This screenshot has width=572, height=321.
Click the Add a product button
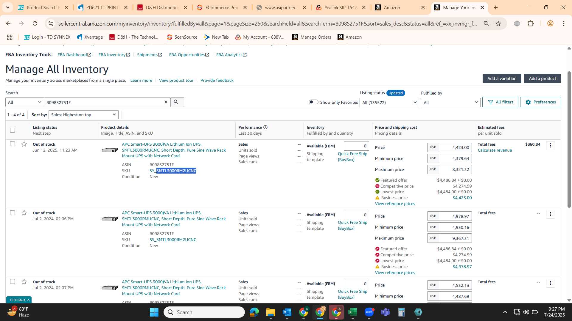pyautogui.click(x=543, y=78)
